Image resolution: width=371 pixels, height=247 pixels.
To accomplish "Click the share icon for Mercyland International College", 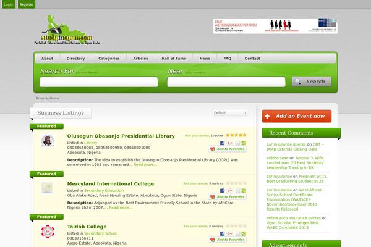I will [x=244, y=191].
